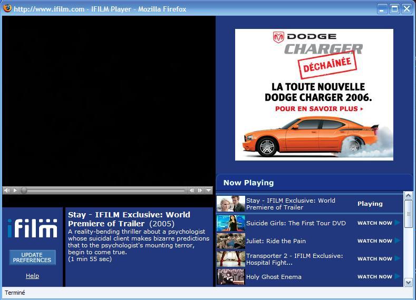This screenshot has width=416, height=300.
Task: Watch now Suicide Girls: The First Tour DVD
Action: coord(379,223)
